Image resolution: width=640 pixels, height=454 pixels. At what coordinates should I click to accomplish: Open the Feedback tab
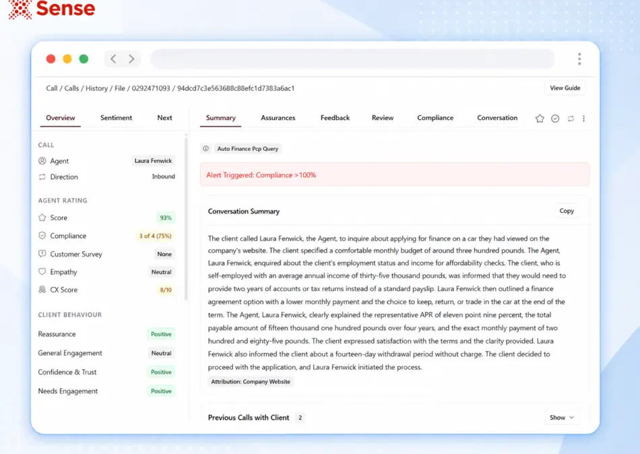[x=335, y=118]
